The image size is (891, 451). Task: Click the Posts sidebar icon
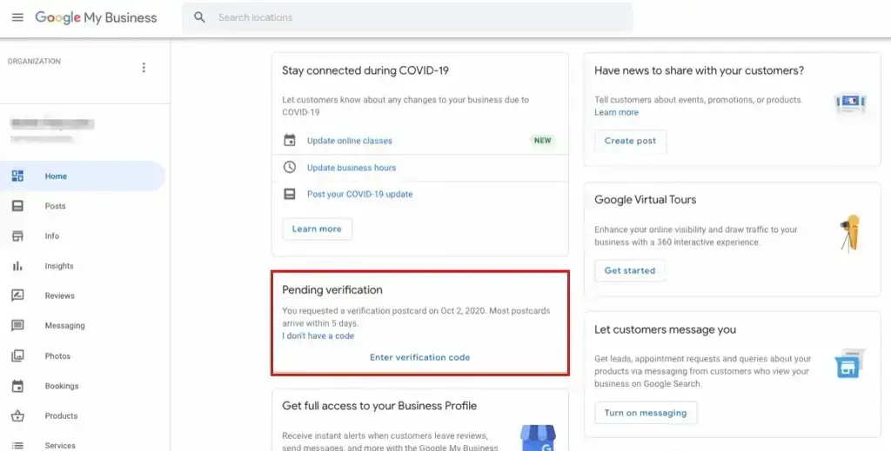click(x=17, y=206)
